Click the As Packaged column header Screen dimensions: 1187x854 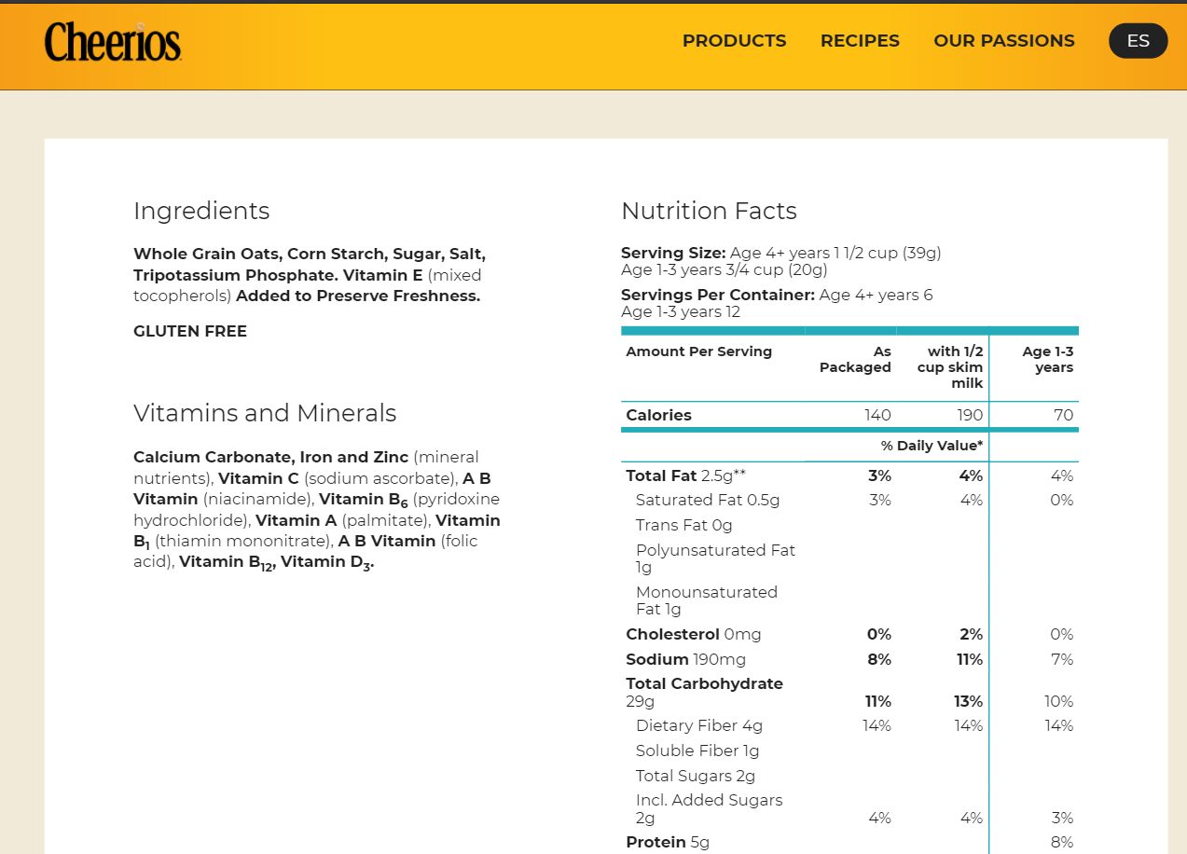point(855,359)
